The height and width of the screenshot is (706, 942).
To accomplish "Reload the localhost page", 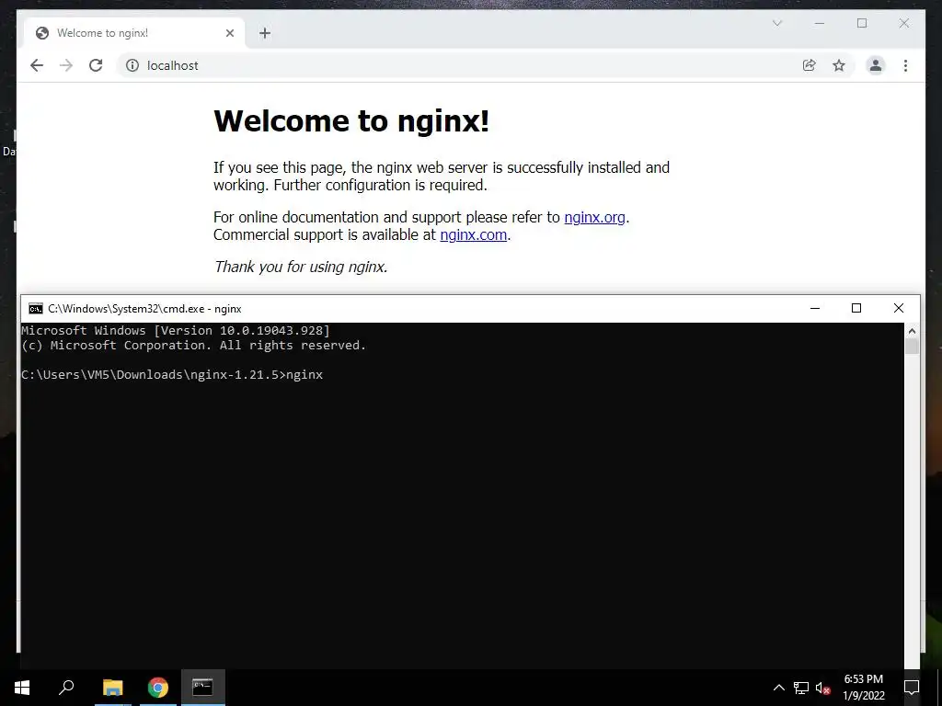I will (x=96, y=65).
